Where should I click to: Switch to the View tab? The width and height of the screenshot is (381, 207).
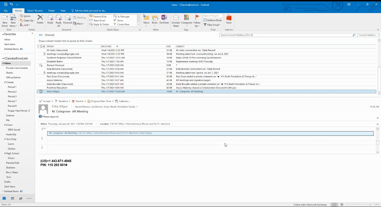[x=63, y=11]
